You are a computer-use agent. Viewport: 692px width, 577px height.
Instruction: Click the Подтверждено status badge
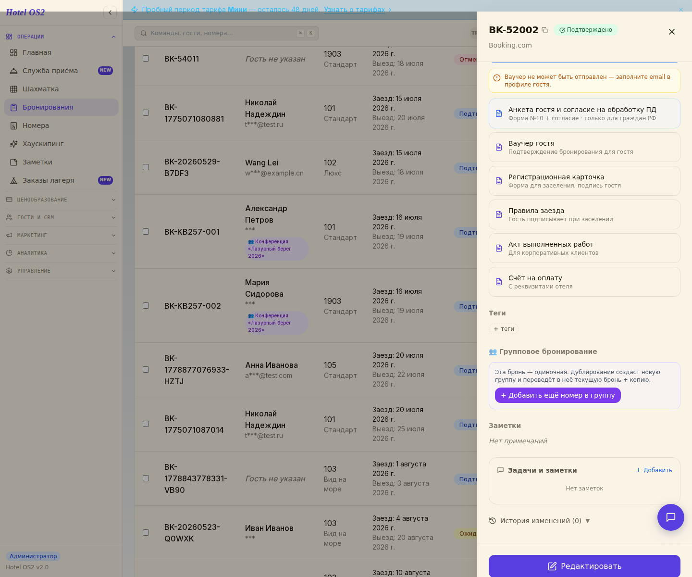(585, 30)
